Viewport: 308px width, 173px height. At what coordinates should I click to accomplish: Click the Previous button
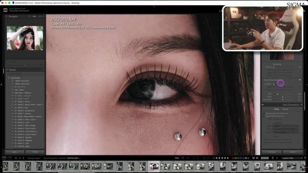[x=272, y=152]
